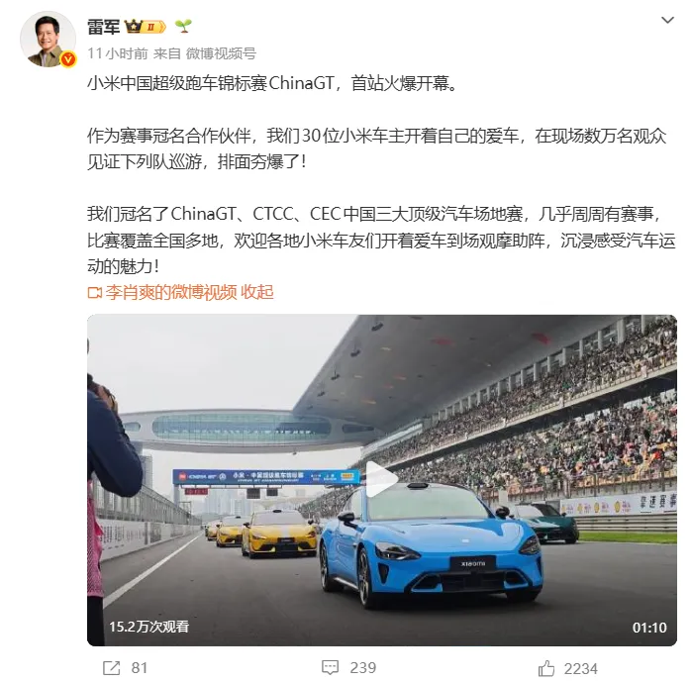Open the 微博视频号 source link
Viewport: 691px width, 682px height.
click(221, 53)
